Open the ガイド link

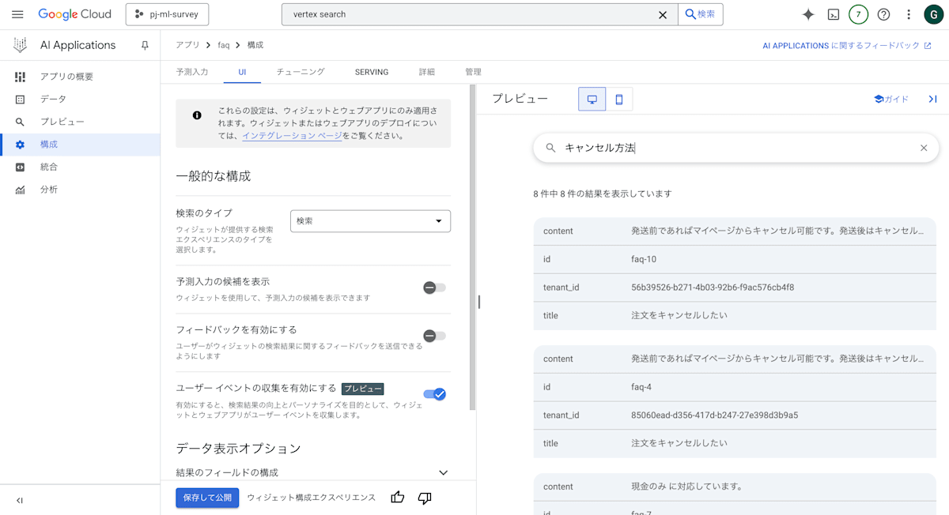click(x=891, y=99)
